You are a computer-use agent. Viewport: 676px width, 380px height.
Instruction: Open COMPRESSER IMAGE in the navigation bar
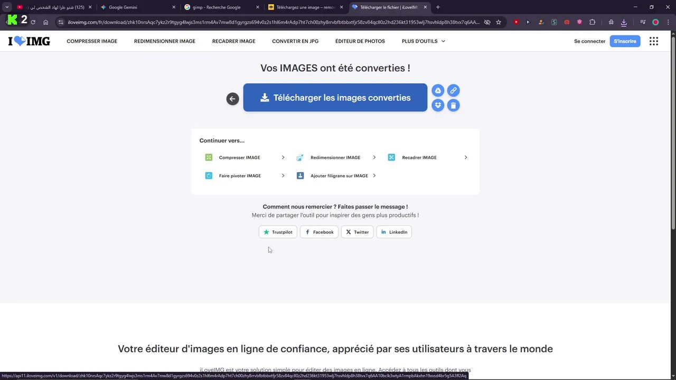[92, 41]
